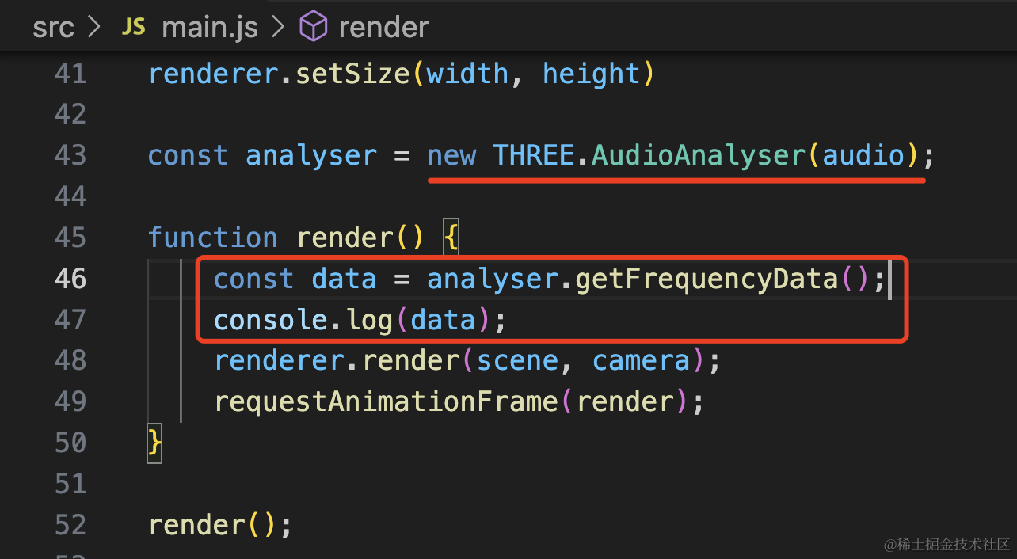The height and width of the screenshot is (559, 1017).
Task: Click 'scene' argument on line 48
Action: pos(517,361)
